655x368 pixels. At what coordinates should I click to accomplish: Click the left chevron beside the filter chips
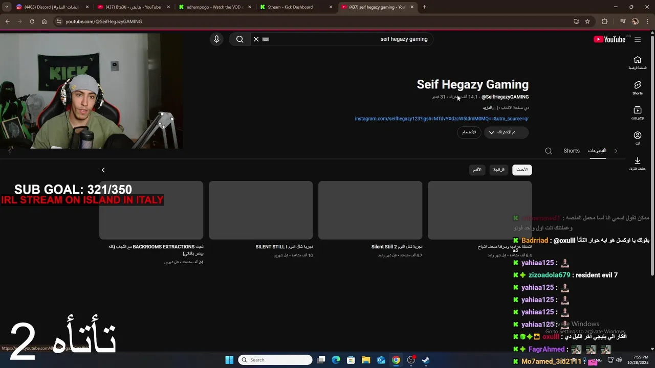point(103,170)
